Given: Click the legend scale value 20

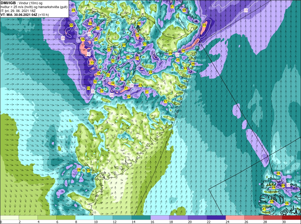Looking at the screenshot, I should pyautogui.click(x=190, y=222).
